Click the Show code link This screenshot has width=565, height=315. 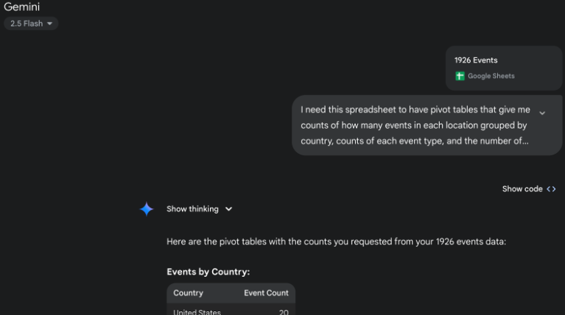pyautogui.click(x=522, y=189)
